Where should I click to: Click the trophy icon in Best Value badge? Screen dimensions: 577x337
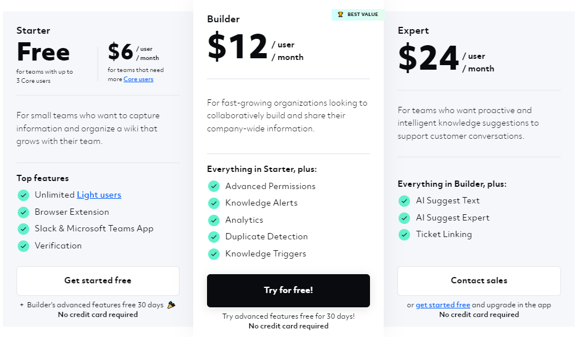(x=340, y=14)
